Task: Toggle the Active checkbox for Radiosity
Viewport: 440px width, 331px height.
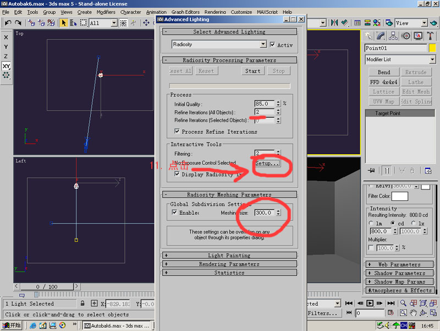Action: pos(272,45)
